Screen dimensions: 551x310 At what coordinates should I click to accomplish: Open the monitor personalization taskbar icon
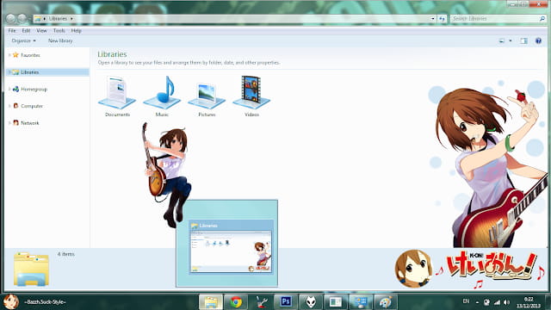pos(361,302)
